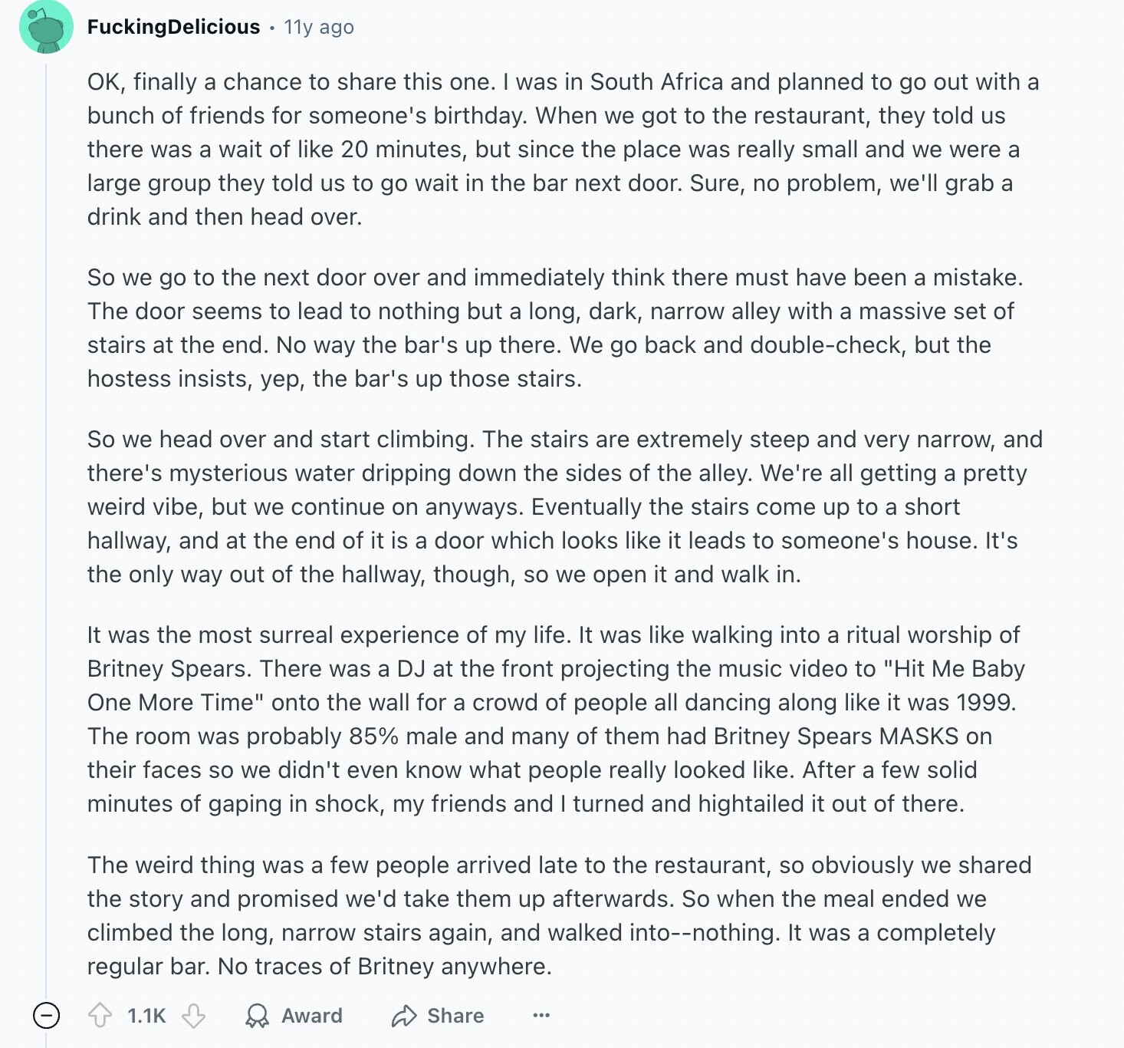Image resolution: width=1124 pixels, height=1048 pixels.
Task: Click the final paragraph starting "The weird thing"
Action: coord(559,915)
